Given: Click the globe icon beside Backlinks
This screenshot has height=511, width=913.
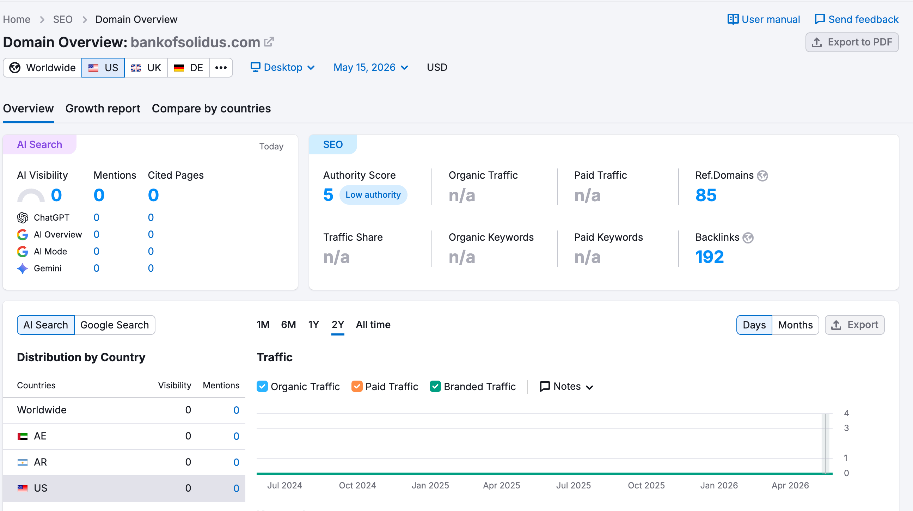Looking at the screenshot, I should 748,238.
